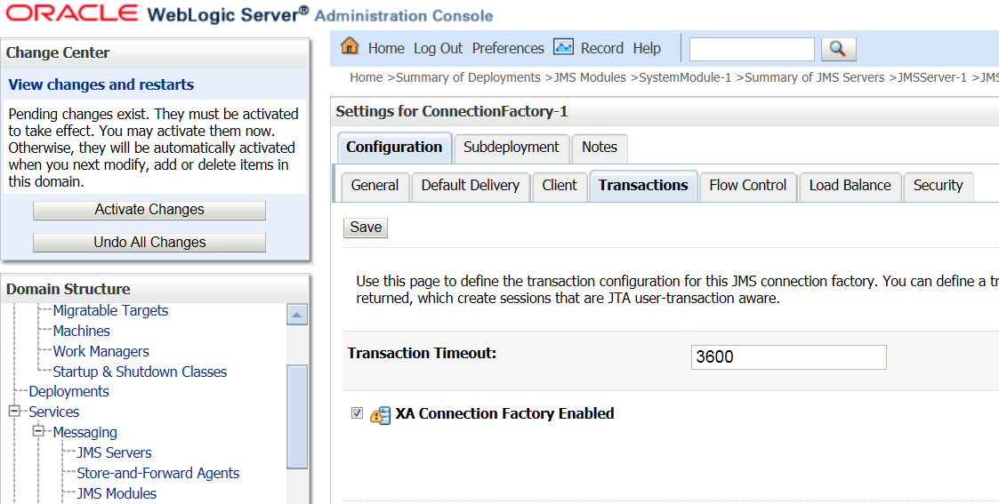The image size is (999, 504).
Task: Click Summary of JMS Servers breadcrumb
Action: click(x=814, y=77)
